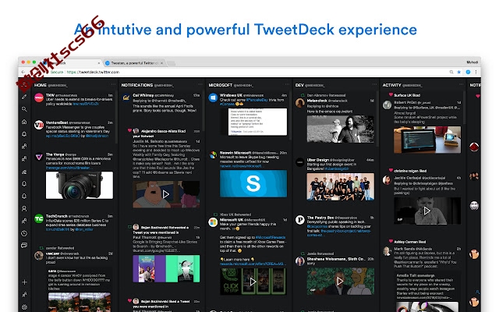Viewport: 499px width, 312px height.
Task: Expand the ACTIVITY column options
Action: click(x=461, y=85)
